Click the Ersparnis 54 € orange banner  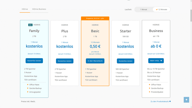coord(95,18)
